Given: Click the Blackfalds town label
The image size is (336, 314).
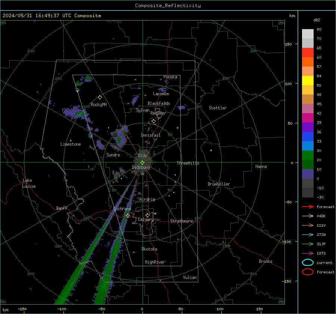Looking at the screenshot, I should (x=159, y=103).
